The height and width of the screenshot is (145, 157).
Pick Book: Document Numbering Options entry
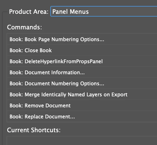click(x=82, y=83)
